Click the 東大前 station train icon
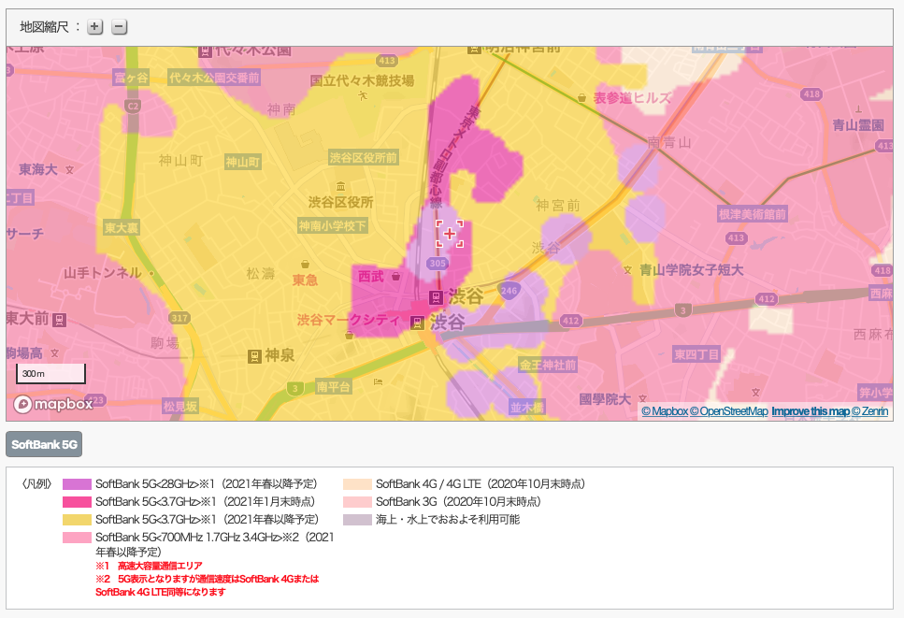This screenshot has width=904, height=618. (x=60, y=320)
